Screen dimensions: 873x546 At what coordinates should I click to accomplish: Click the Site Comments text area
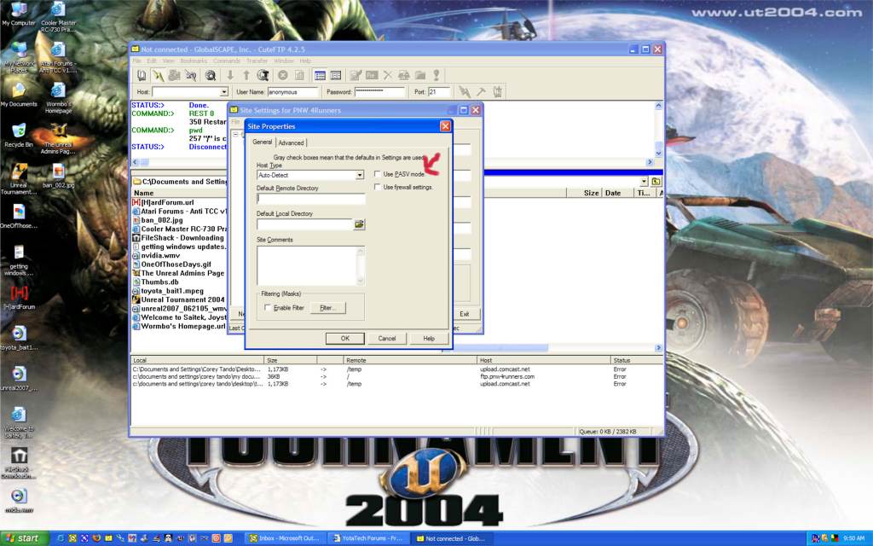[310, 266]
